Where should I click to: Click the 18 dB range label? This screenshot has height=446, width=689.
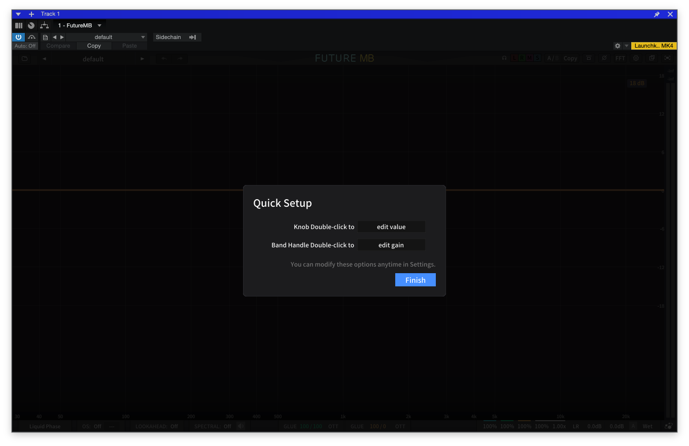(637, 83)
